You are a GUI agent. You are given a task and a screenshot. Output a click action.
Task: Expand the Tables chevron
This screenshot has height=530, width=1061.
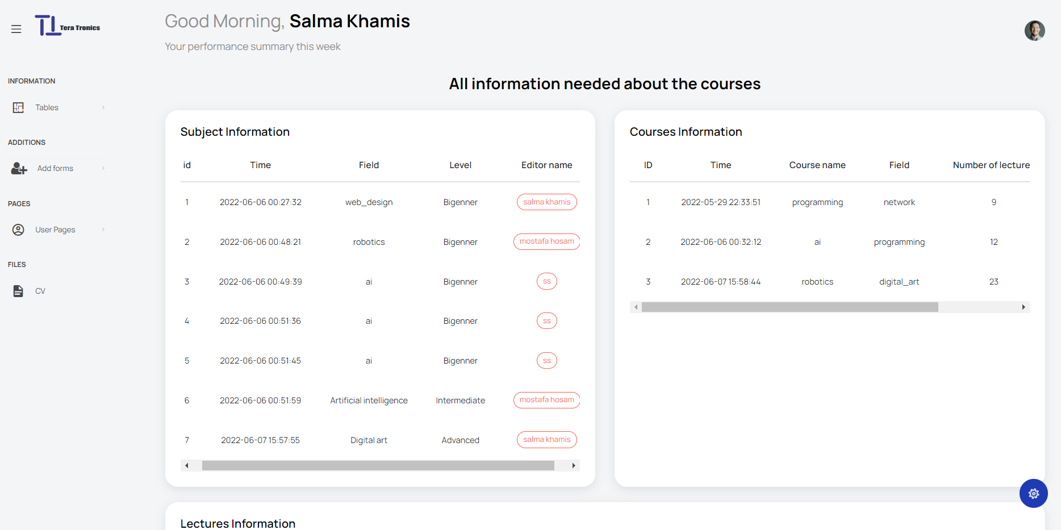pos(103,107)
